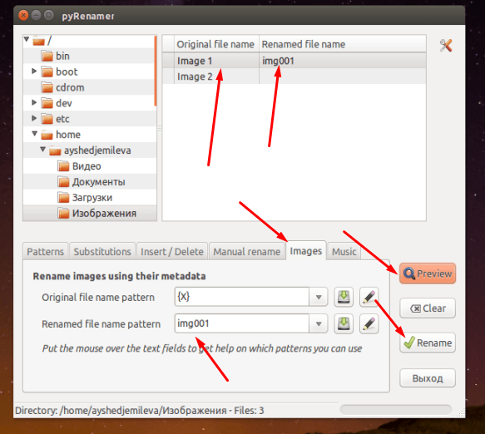Click the bin folder icon

pyautogui.click(x=47, y=57)
